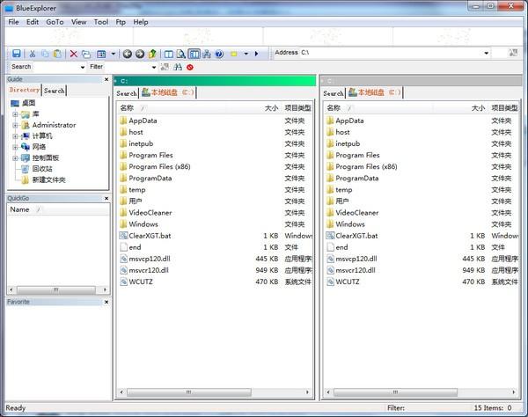Image resolution: width=528 pixels, height=417 pixels.
Task: Click the red stop search icon
Action: [190, 68]
